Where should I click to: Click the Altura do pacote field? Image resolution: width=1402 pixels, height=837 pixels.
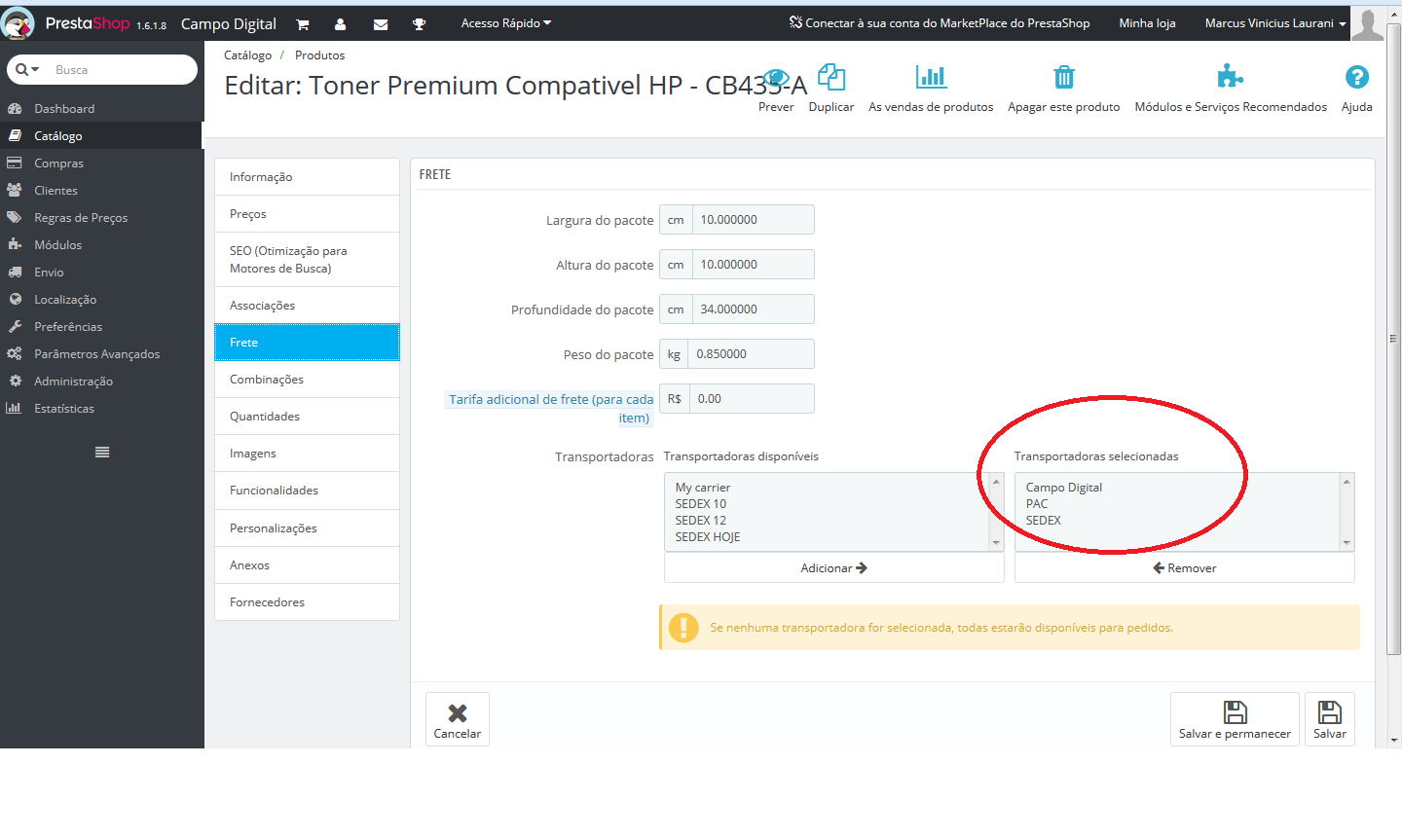point(753,265)
